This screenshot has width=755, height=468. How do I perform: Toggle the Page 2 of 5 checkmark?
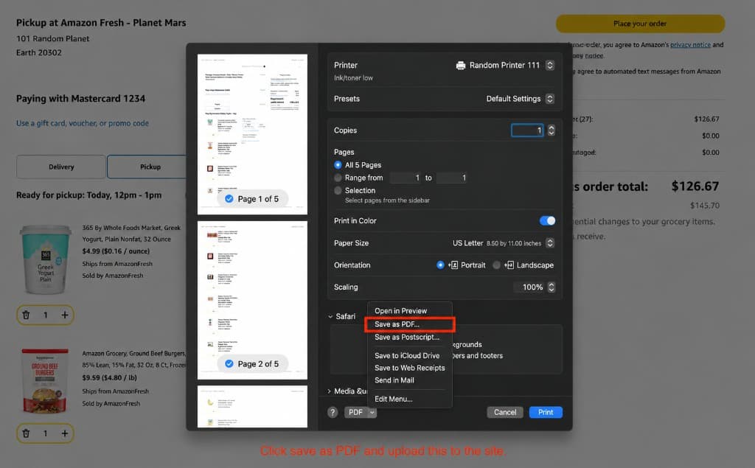(x=229, y=364)
